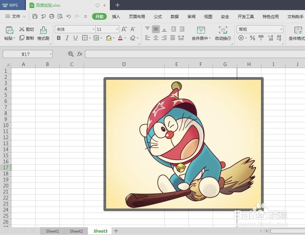Undo the last action
The height and width of the screenshot is (235, 305).
point(69,16)
